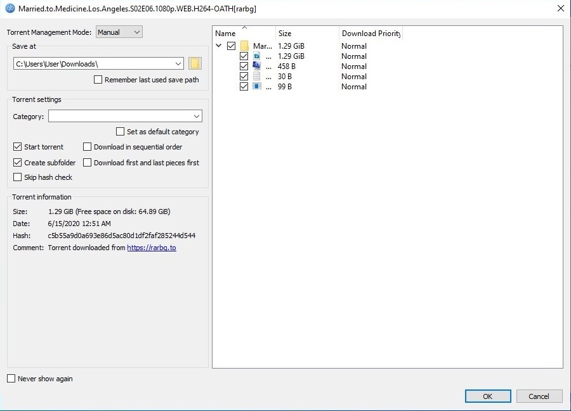Screen dimensions: 571x411
Task: Close the add torrent dialog with X
Action: coord(560,9)
